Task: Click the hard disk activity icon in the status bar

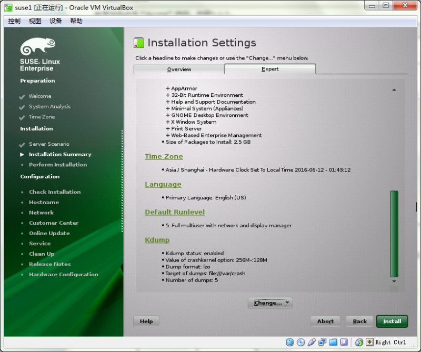Action: 290,342
